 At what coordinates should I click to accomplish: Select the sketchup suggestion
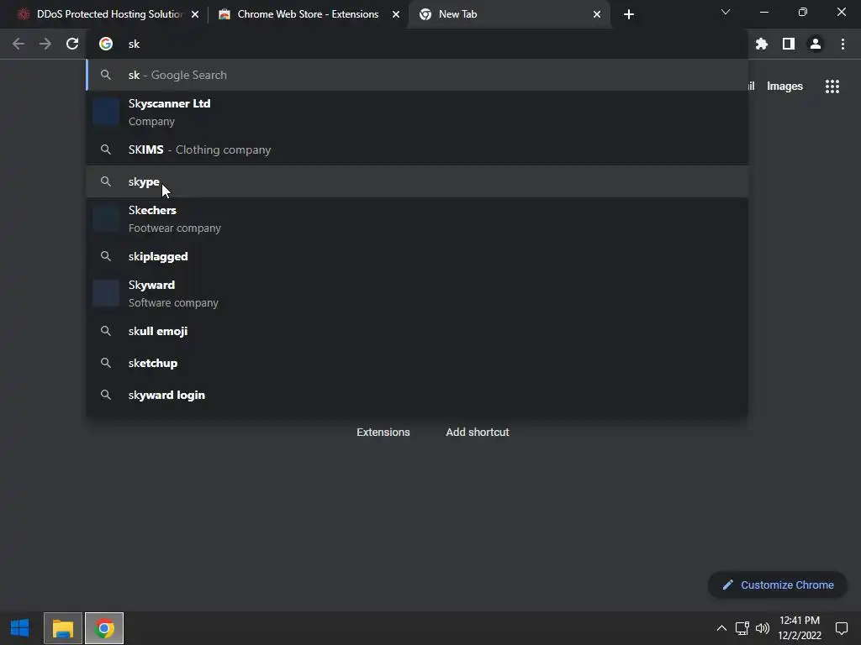point(417,363)
